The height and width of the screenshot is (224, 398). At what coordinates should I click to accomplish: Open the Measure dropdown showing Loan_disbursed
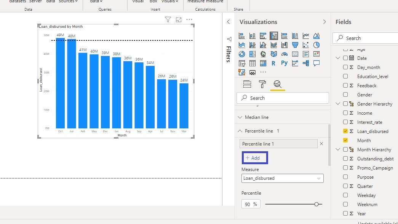click(282, 178)
